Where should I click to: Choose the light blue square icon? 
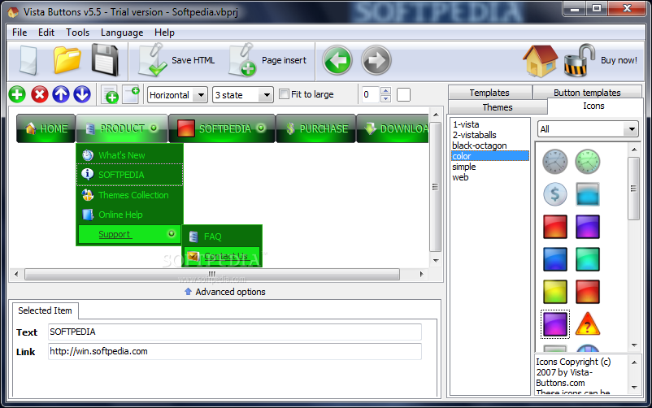[x=587, y=193]
